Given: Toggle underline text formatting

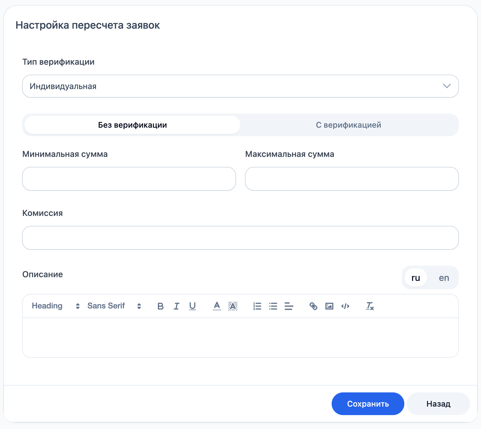Looking at the screenshot, I should [192, 306].
